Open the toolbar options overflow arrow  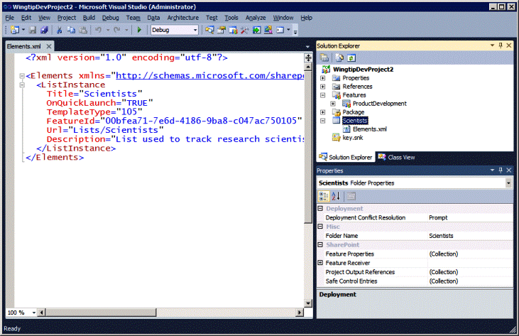tap(295, 31)
